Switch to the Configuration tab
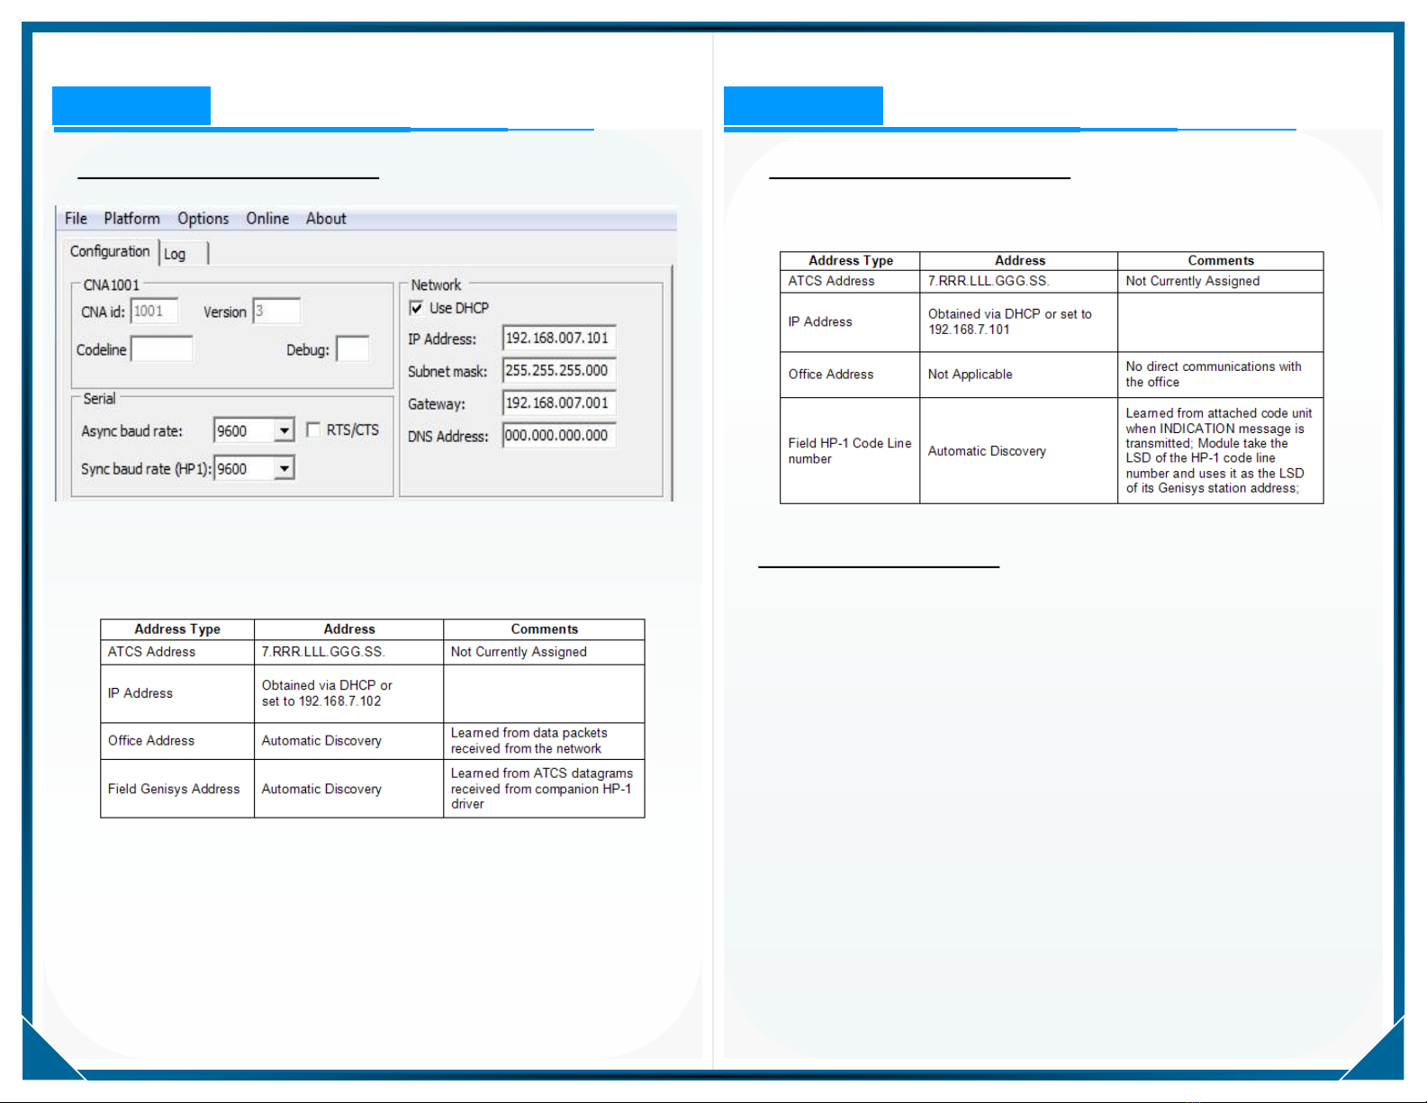 tap(110, 251)
